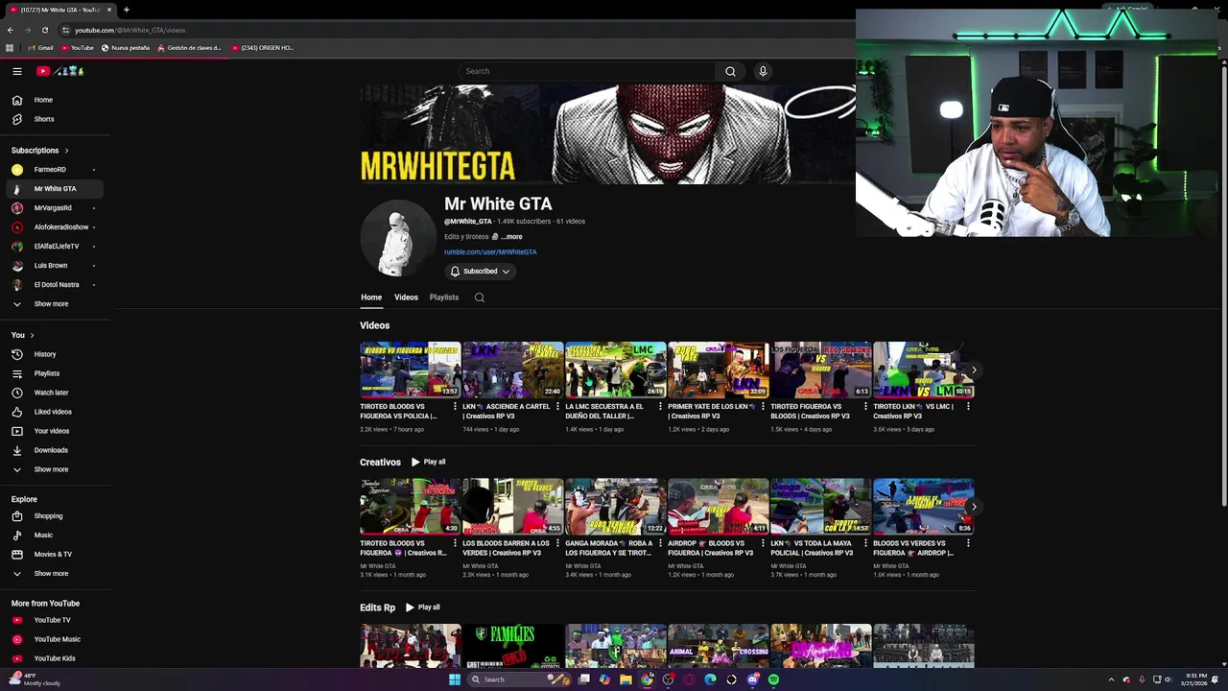Open Alofokeradioshow subscription channel
The height and width of the screenshot is (691, 1228).
(x=54, y=227)
